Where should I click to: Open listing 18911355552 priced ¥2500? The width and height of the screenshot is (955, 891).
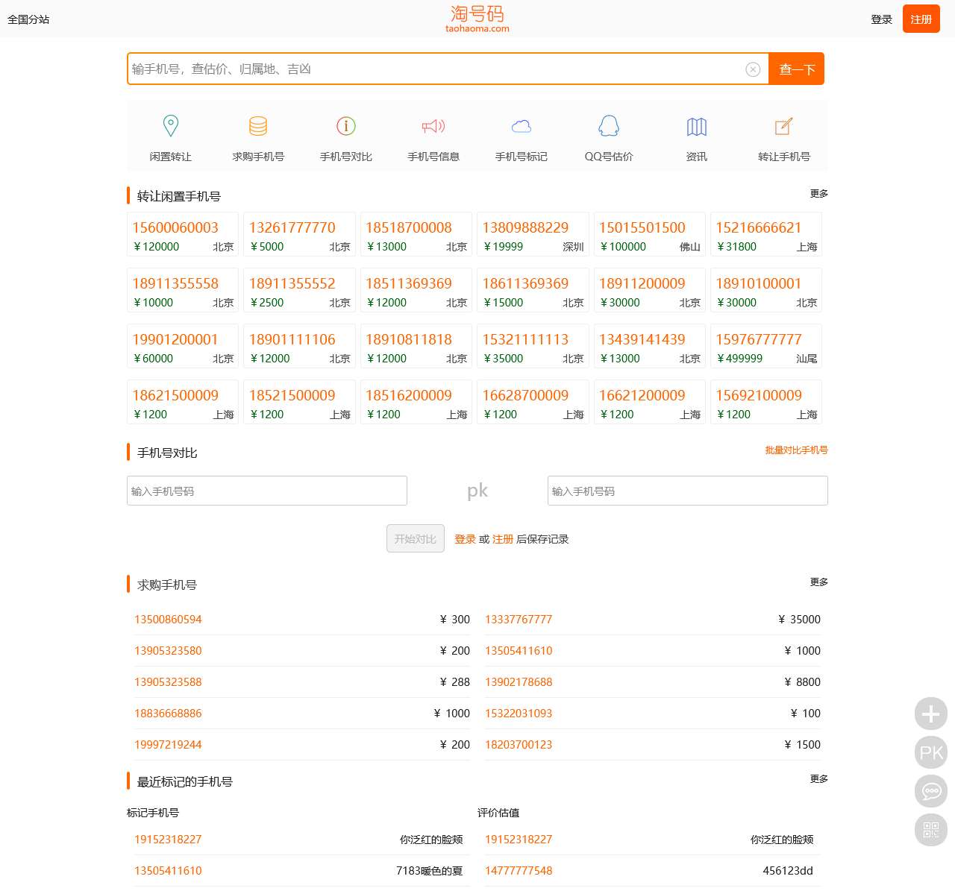[299, 291]
